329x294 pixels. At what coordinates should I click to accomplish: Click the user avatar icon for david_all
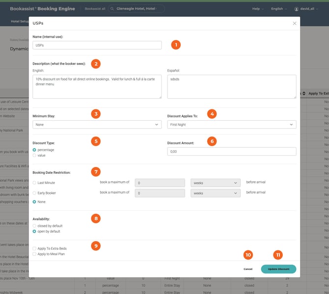(296, 9)
